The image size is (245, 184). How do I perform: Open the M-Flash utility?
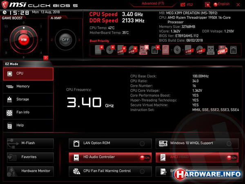30,143
